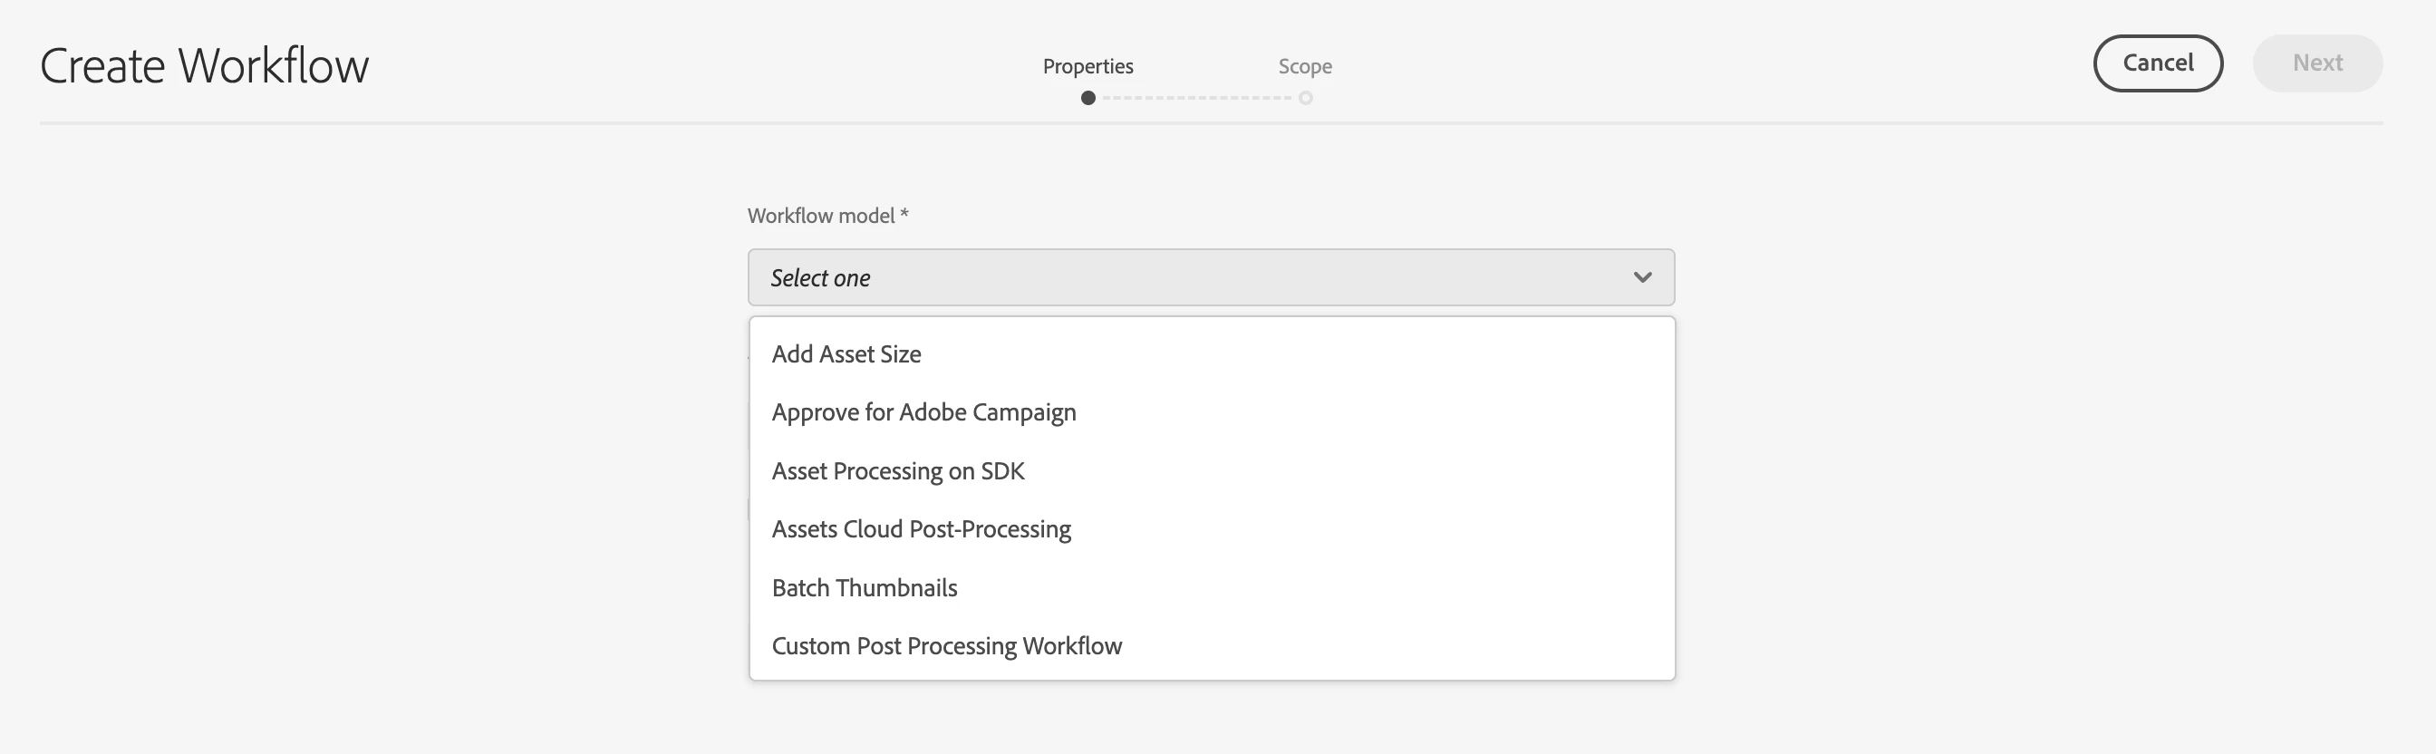Select Add Asset Size option
The width and height of the screenshot is (2436, 754).
(x=846, y=353)
